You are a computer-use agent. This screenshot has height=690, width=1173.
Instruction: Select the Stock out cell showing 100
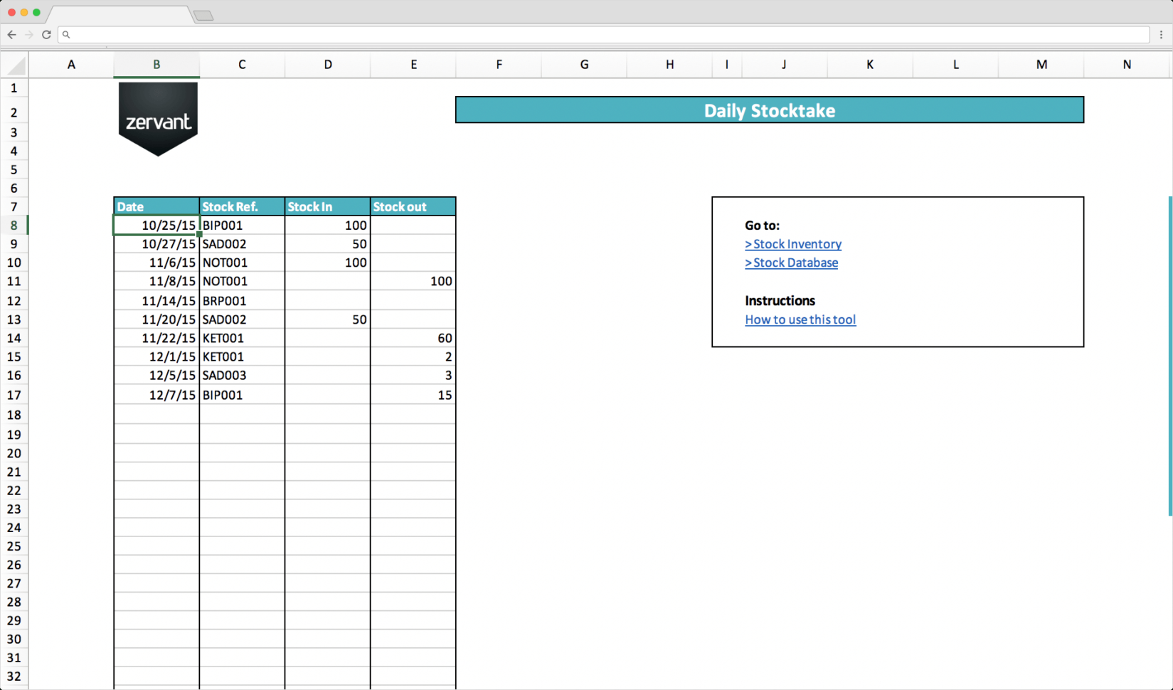413,281
